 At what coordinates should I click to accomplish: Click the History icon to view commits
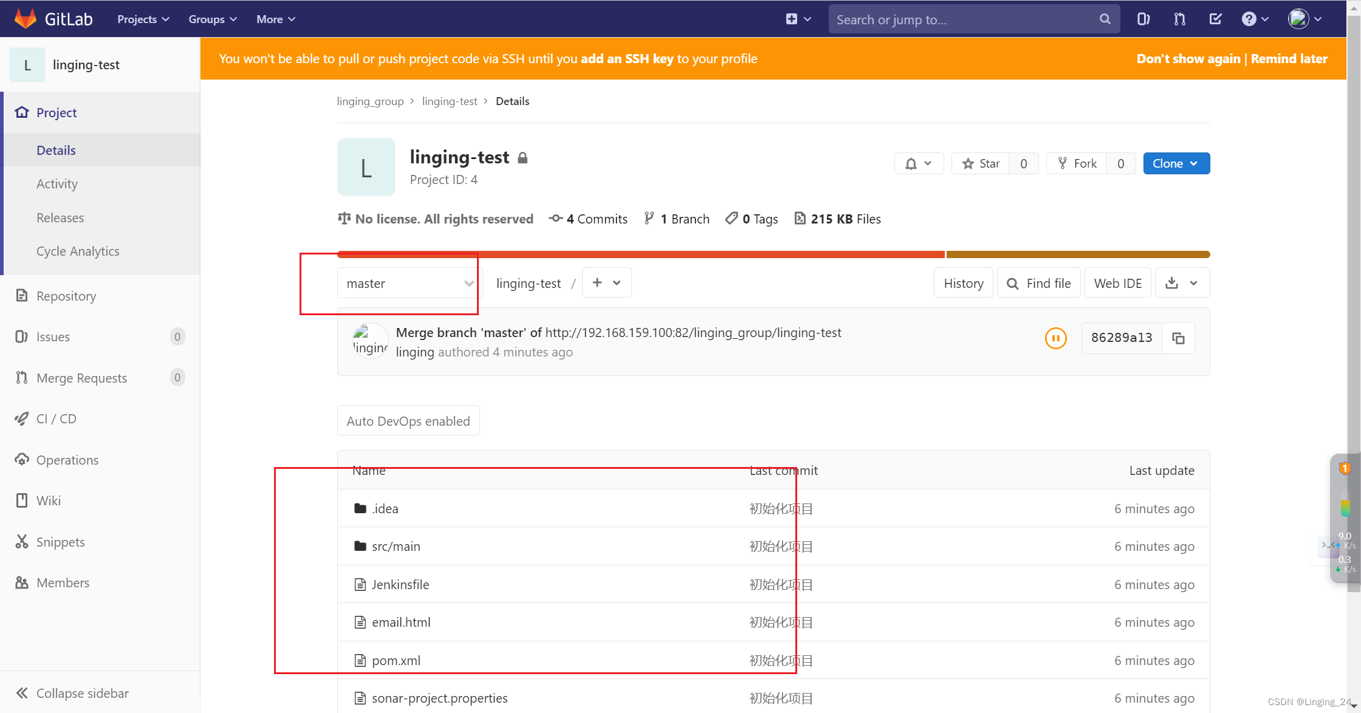[965, 282]
